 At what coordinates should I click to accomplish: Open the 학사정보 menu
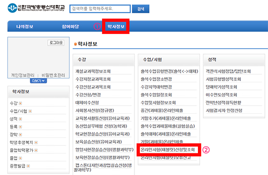[x=116, y=26]
